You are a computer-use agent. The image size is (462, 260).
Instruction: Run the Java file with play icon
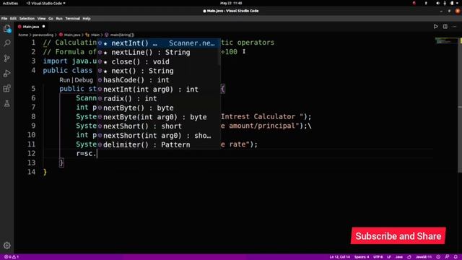click(x=435, y=27)
